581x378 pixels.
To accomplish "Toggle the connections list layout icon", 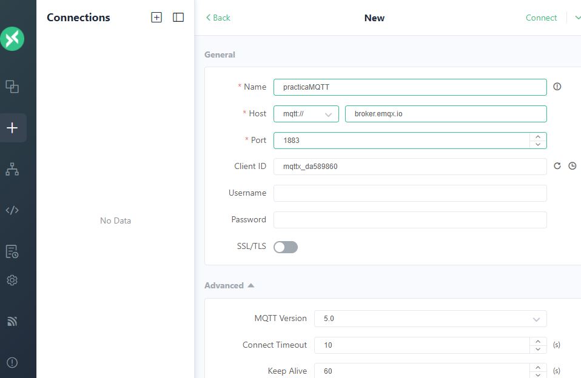I will pyautogui.click(x=178, y=18).
